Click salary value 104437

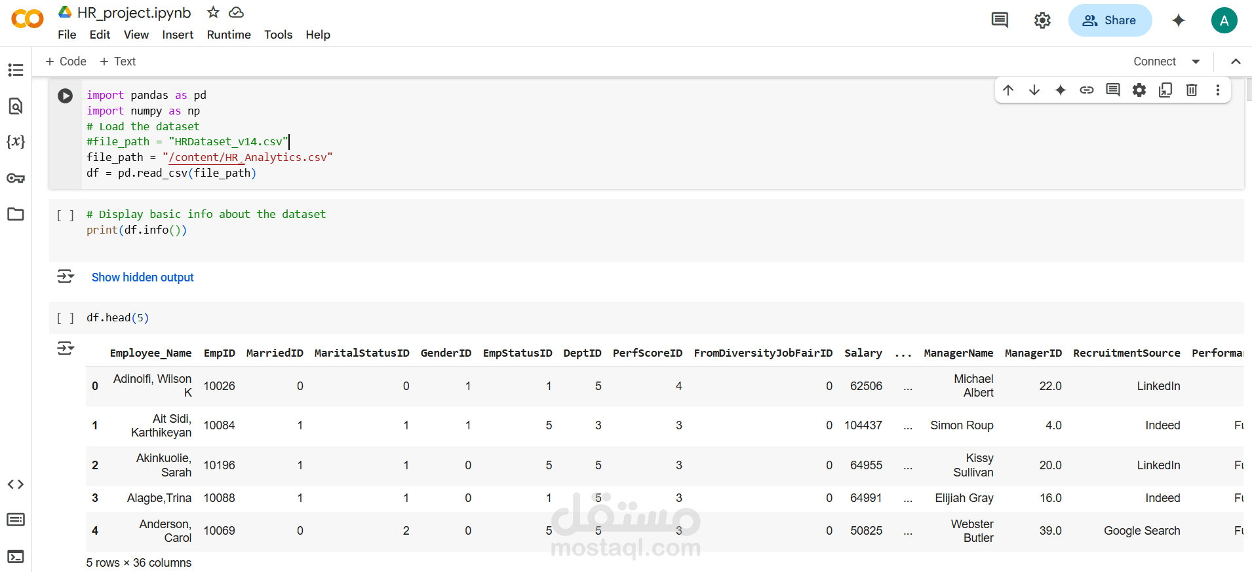click(863, 425)
